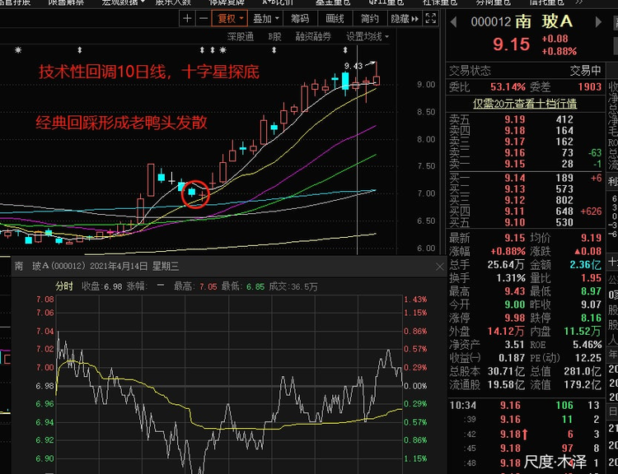Click the 9.43 high price label on chart
Viewport: 618px width, 474px height.
pyautogui.click(x=353, y=66)
